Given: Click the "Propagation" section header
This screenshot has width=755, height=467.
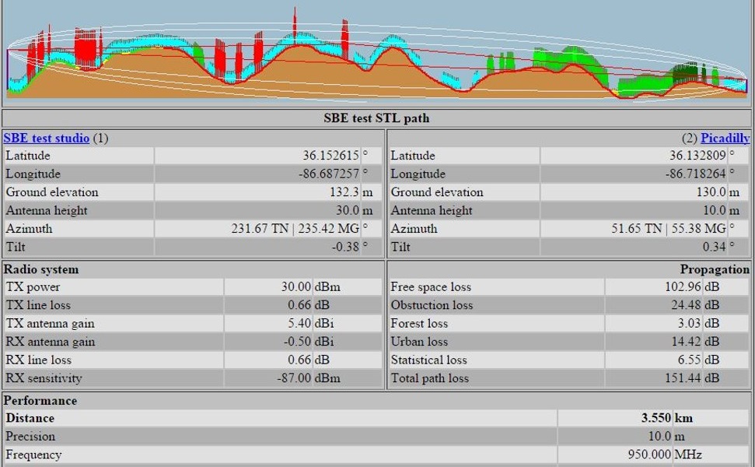Looking at the screenshot, I should point(715,269).
